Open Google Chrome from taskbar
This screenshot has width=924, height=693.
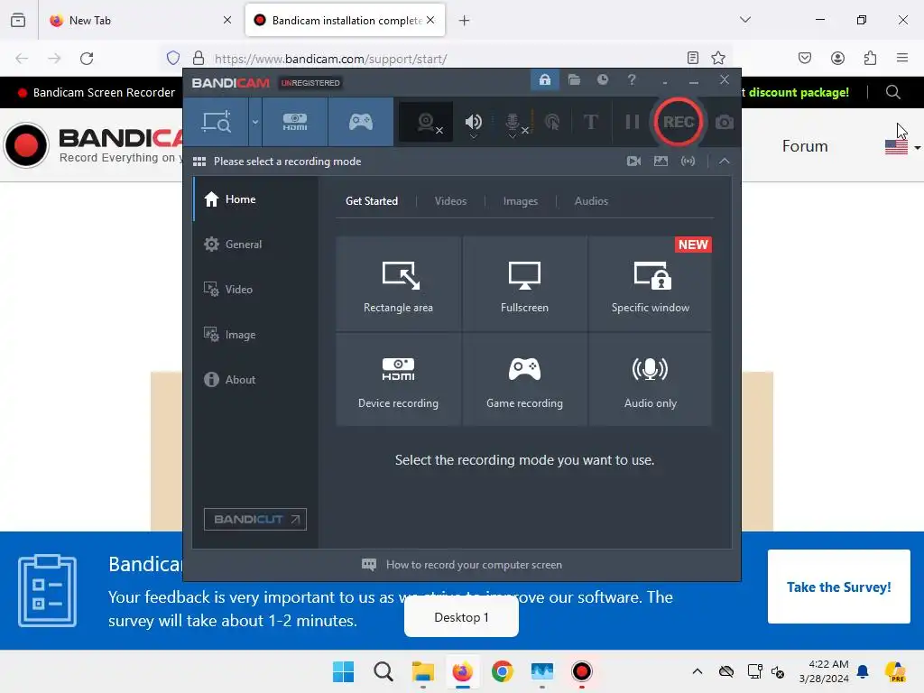click(x=502, y=671)
